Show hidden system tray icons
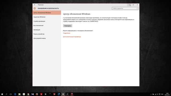 151,94
